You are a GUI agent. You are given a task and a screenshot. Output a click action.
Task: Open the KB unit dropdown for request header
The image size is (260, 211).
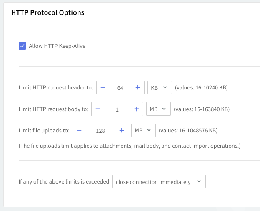160,88
